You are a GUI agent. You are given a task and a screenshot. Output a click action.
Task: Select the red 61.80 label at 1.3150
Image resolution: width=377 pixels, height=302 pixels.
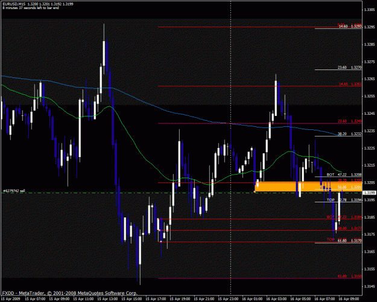349,277
